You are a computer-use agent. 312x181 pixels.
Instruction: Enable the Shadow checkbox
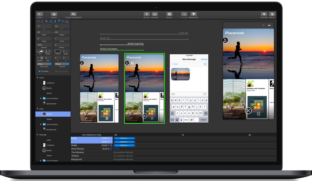point(38,58)
